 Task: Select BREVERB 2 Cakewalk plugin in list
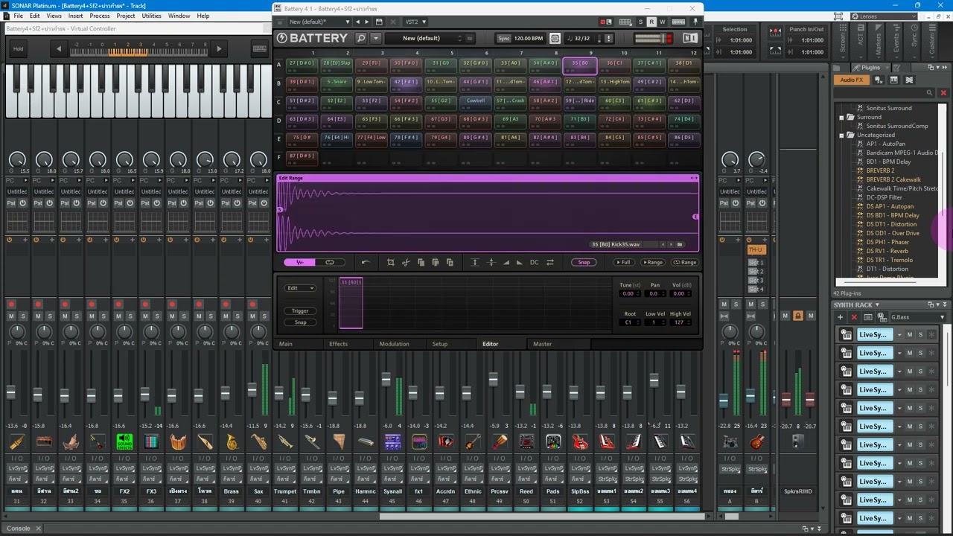893,179
